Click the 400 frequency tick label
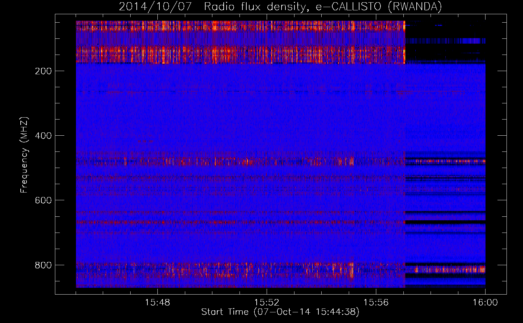This screenshot has height=323, width=523. tap(43, 136)
